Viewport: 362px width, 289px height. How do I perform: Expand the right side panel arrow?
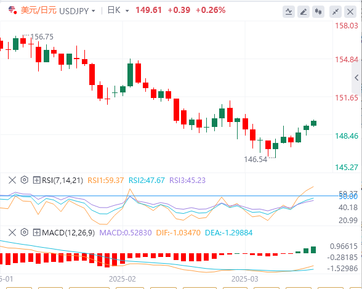tap(356, 78)
